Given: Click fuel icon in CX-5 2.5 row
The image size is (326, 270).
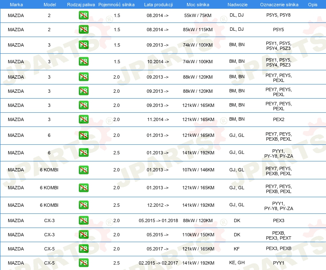Looking at the screenshot, I should pyautogui.click(x=83, y=263).
